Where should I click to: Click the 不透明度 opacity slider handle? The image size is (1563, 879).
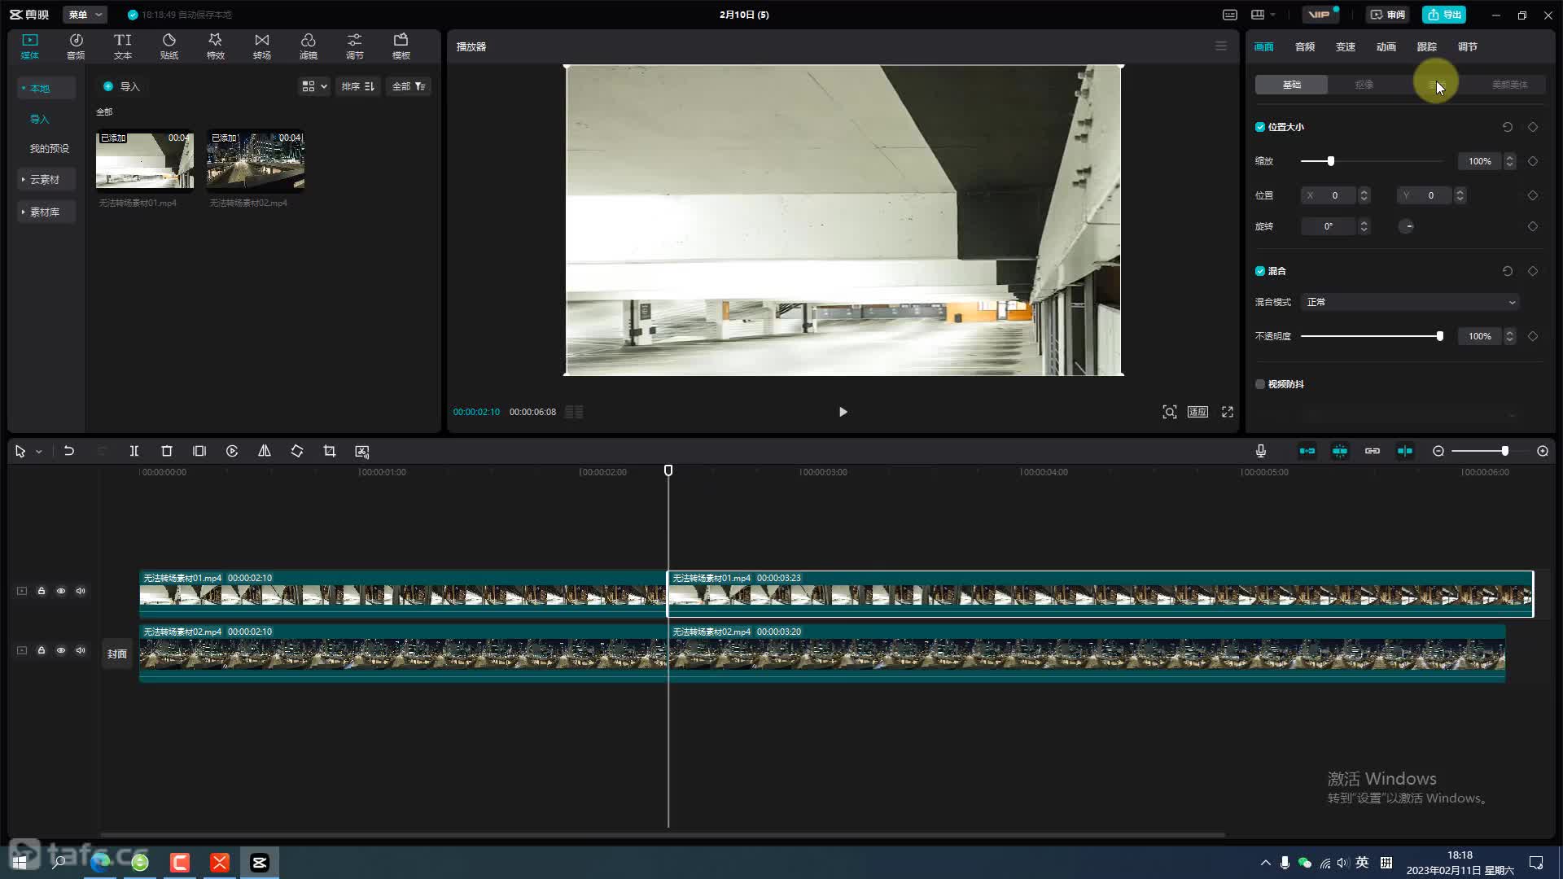click(x=1440, y=336)
